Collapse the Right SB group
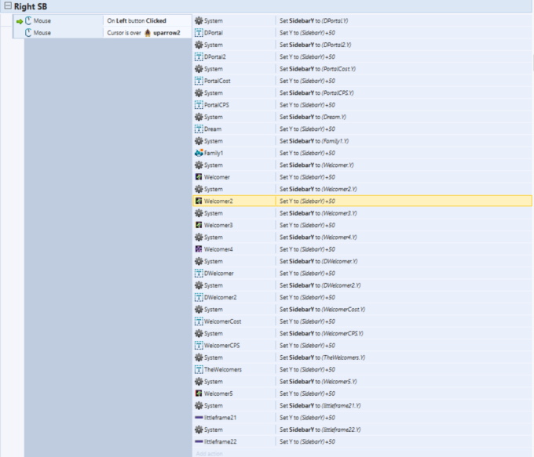 8,5
